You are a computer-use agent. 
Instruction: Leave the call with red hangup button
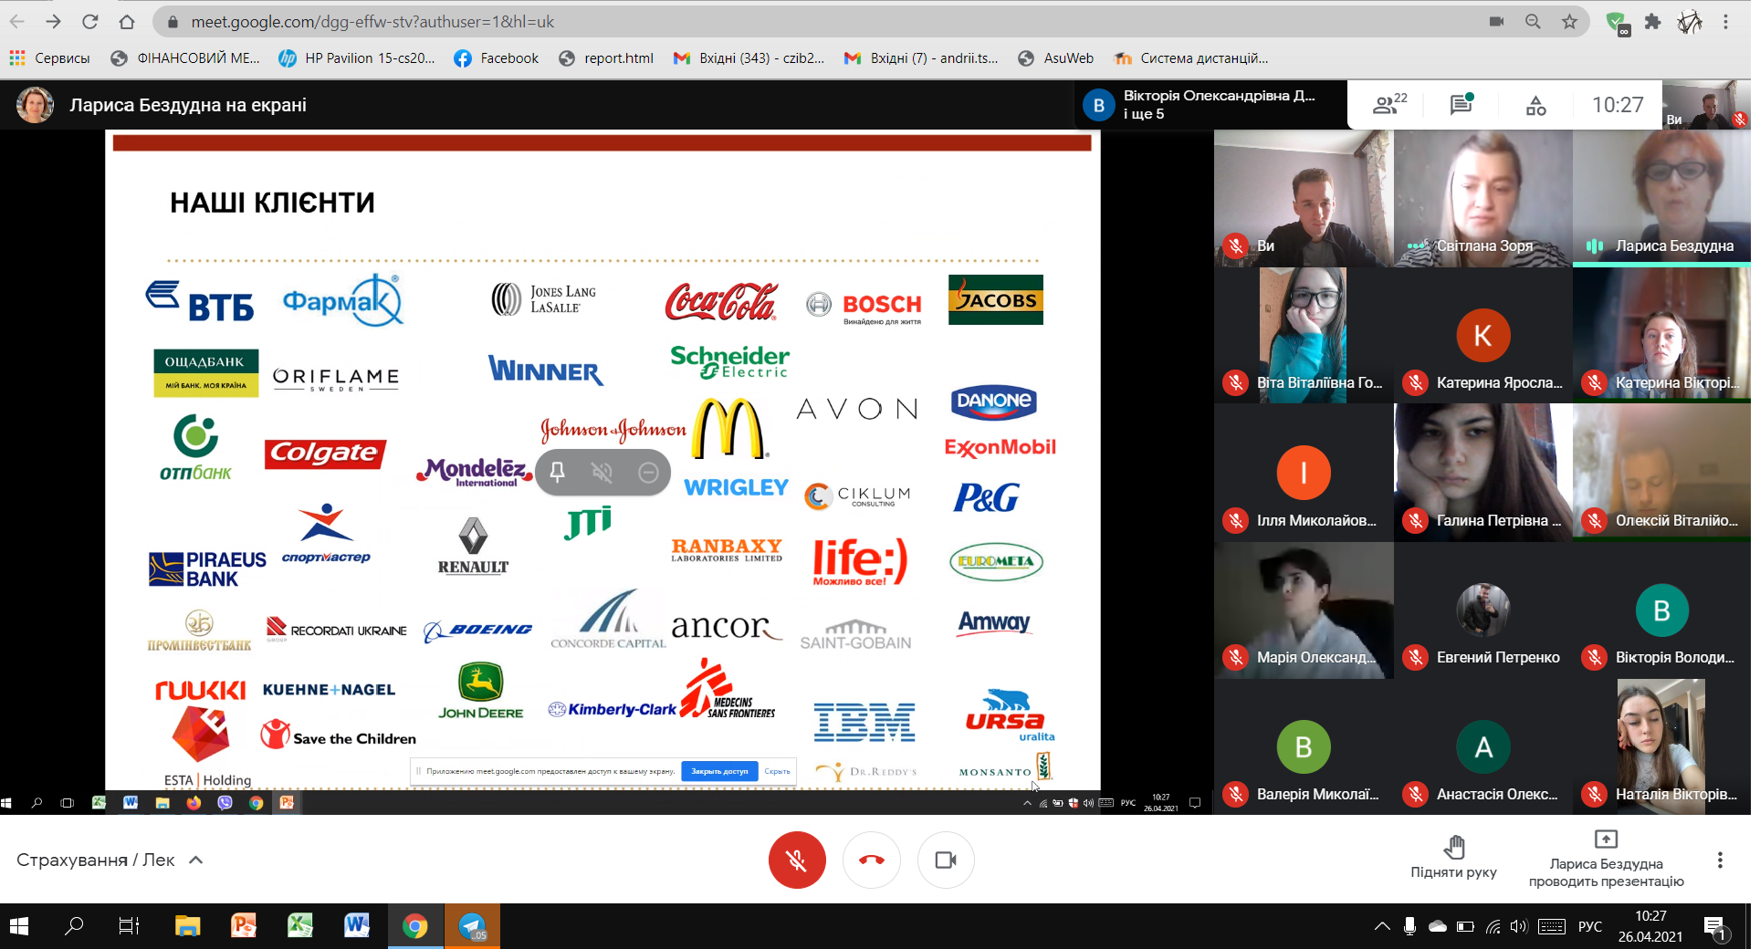872,860
